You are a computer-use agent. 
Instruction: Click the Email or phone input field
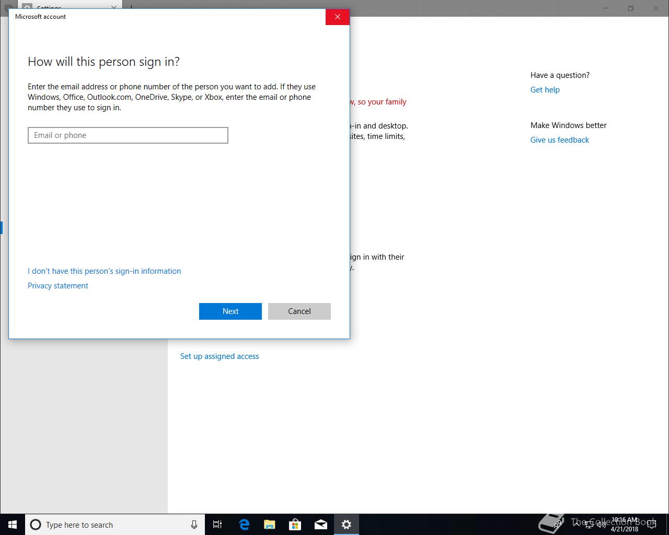click(128, 135)
